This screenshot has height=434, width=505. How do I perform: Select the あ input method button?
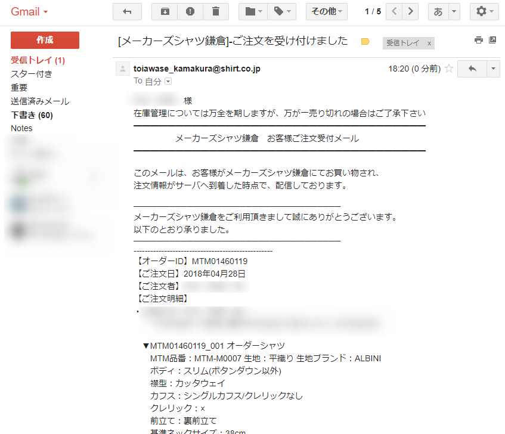coord(438,11)
